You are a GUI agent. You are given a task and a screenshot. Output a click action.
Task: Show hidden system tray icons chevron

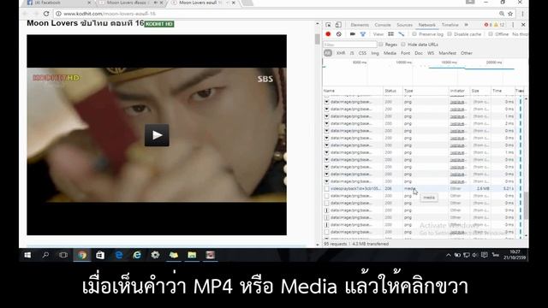449,255
